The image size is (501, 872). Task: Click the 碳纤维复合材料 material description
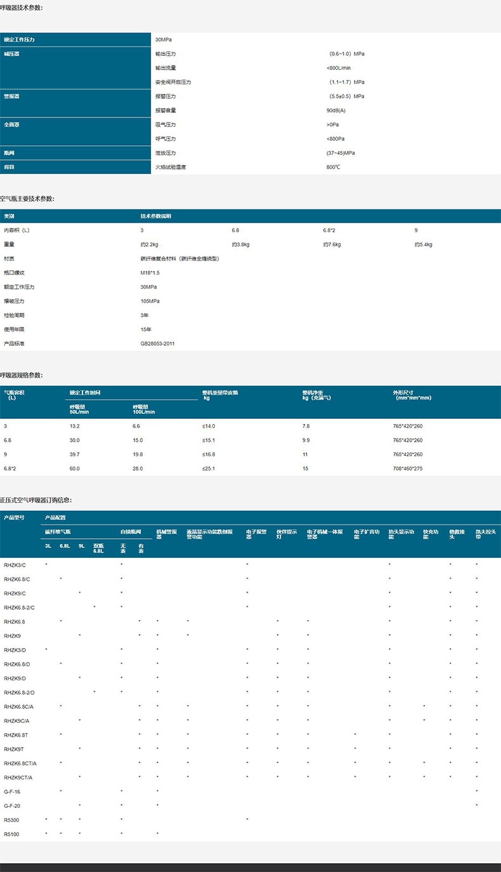[x=179, y=259]
